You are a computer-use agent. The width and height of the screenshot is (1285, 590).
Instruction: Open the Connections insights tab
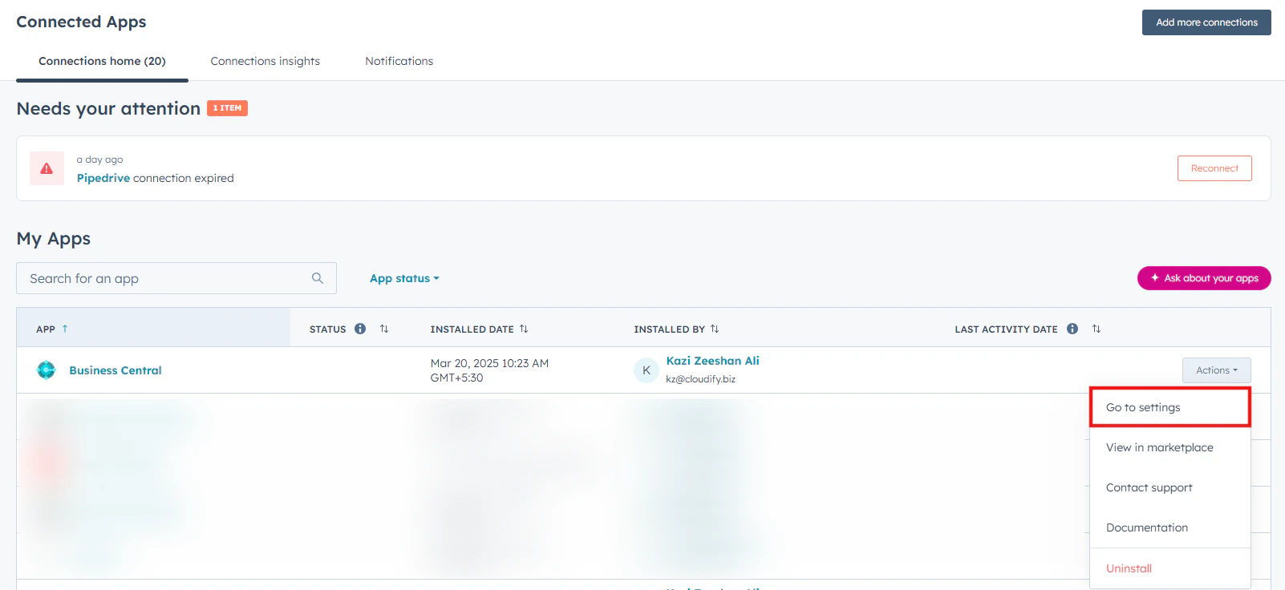coord(266,61)
